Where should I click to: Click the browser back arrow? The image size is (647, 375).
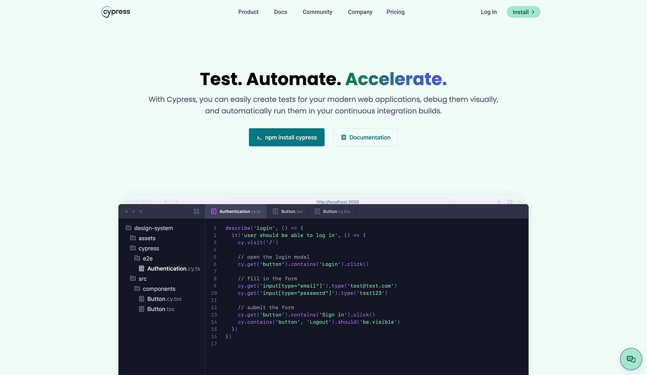[x=166, y=202]
